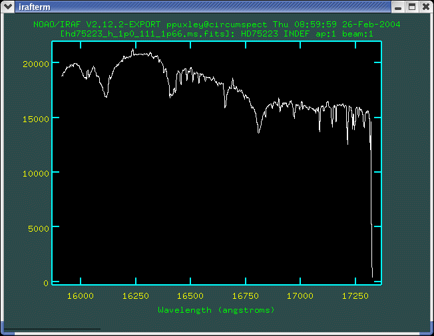Click the spectrum peak near 16250 angstroms
This screenshot has height=336, width=434.
132,50
